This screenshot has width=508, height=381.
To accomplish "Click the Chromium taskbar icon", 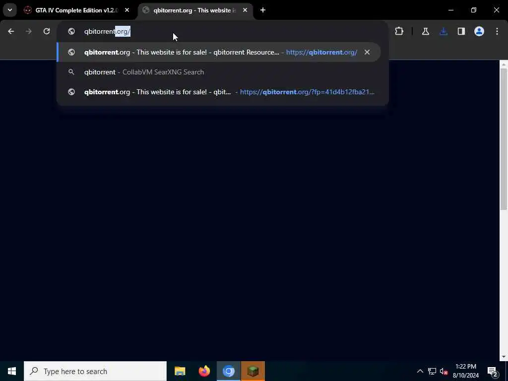I will point(228,371).
